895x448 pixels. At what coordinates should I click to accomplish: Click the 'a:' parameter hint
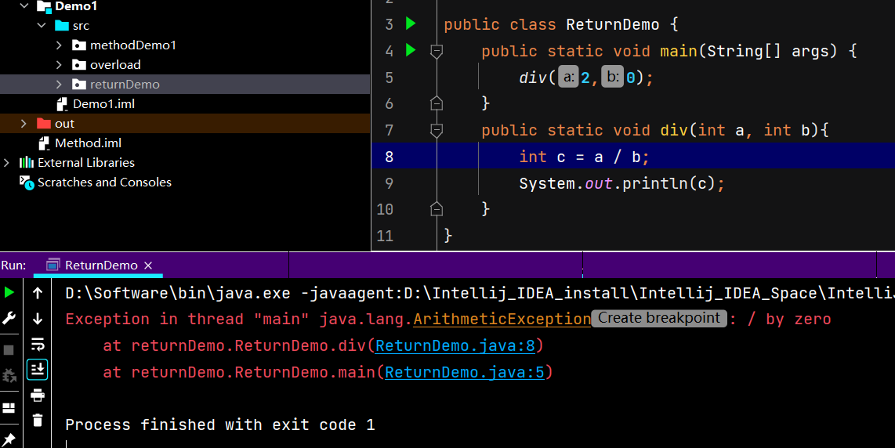coord(568,77)
